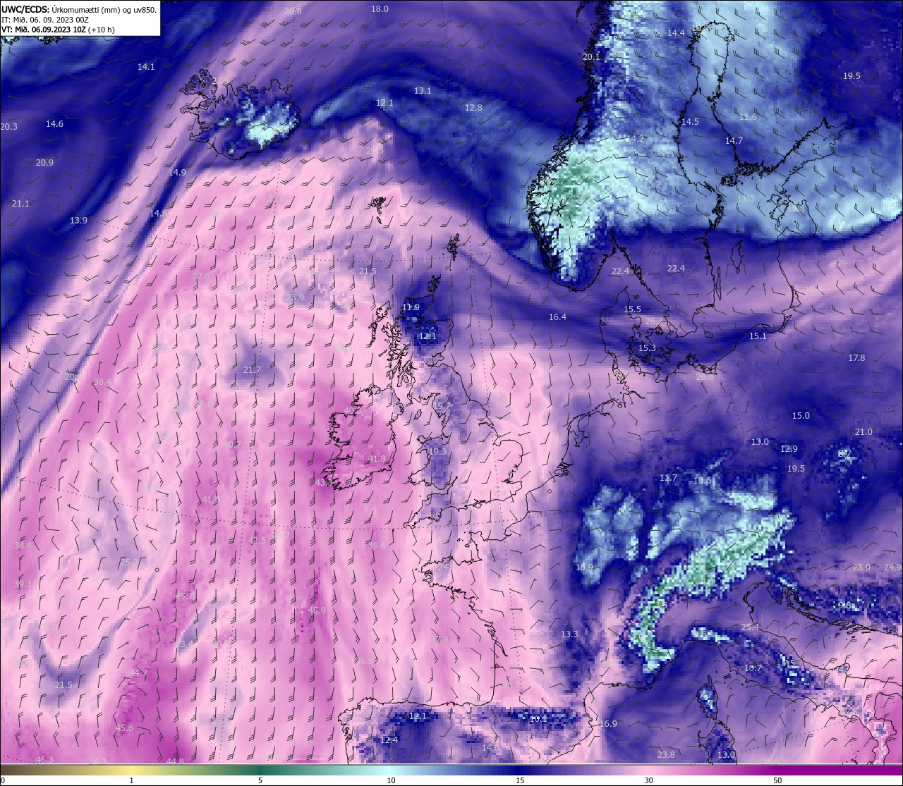The image size is (903, 786).
Task: Click the 44.7 value label
Action: (x=139, y=673)
